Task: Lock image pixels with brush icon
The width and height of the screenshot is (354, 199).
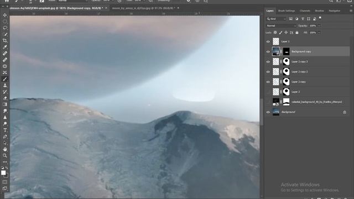Action: pos(280,33)
